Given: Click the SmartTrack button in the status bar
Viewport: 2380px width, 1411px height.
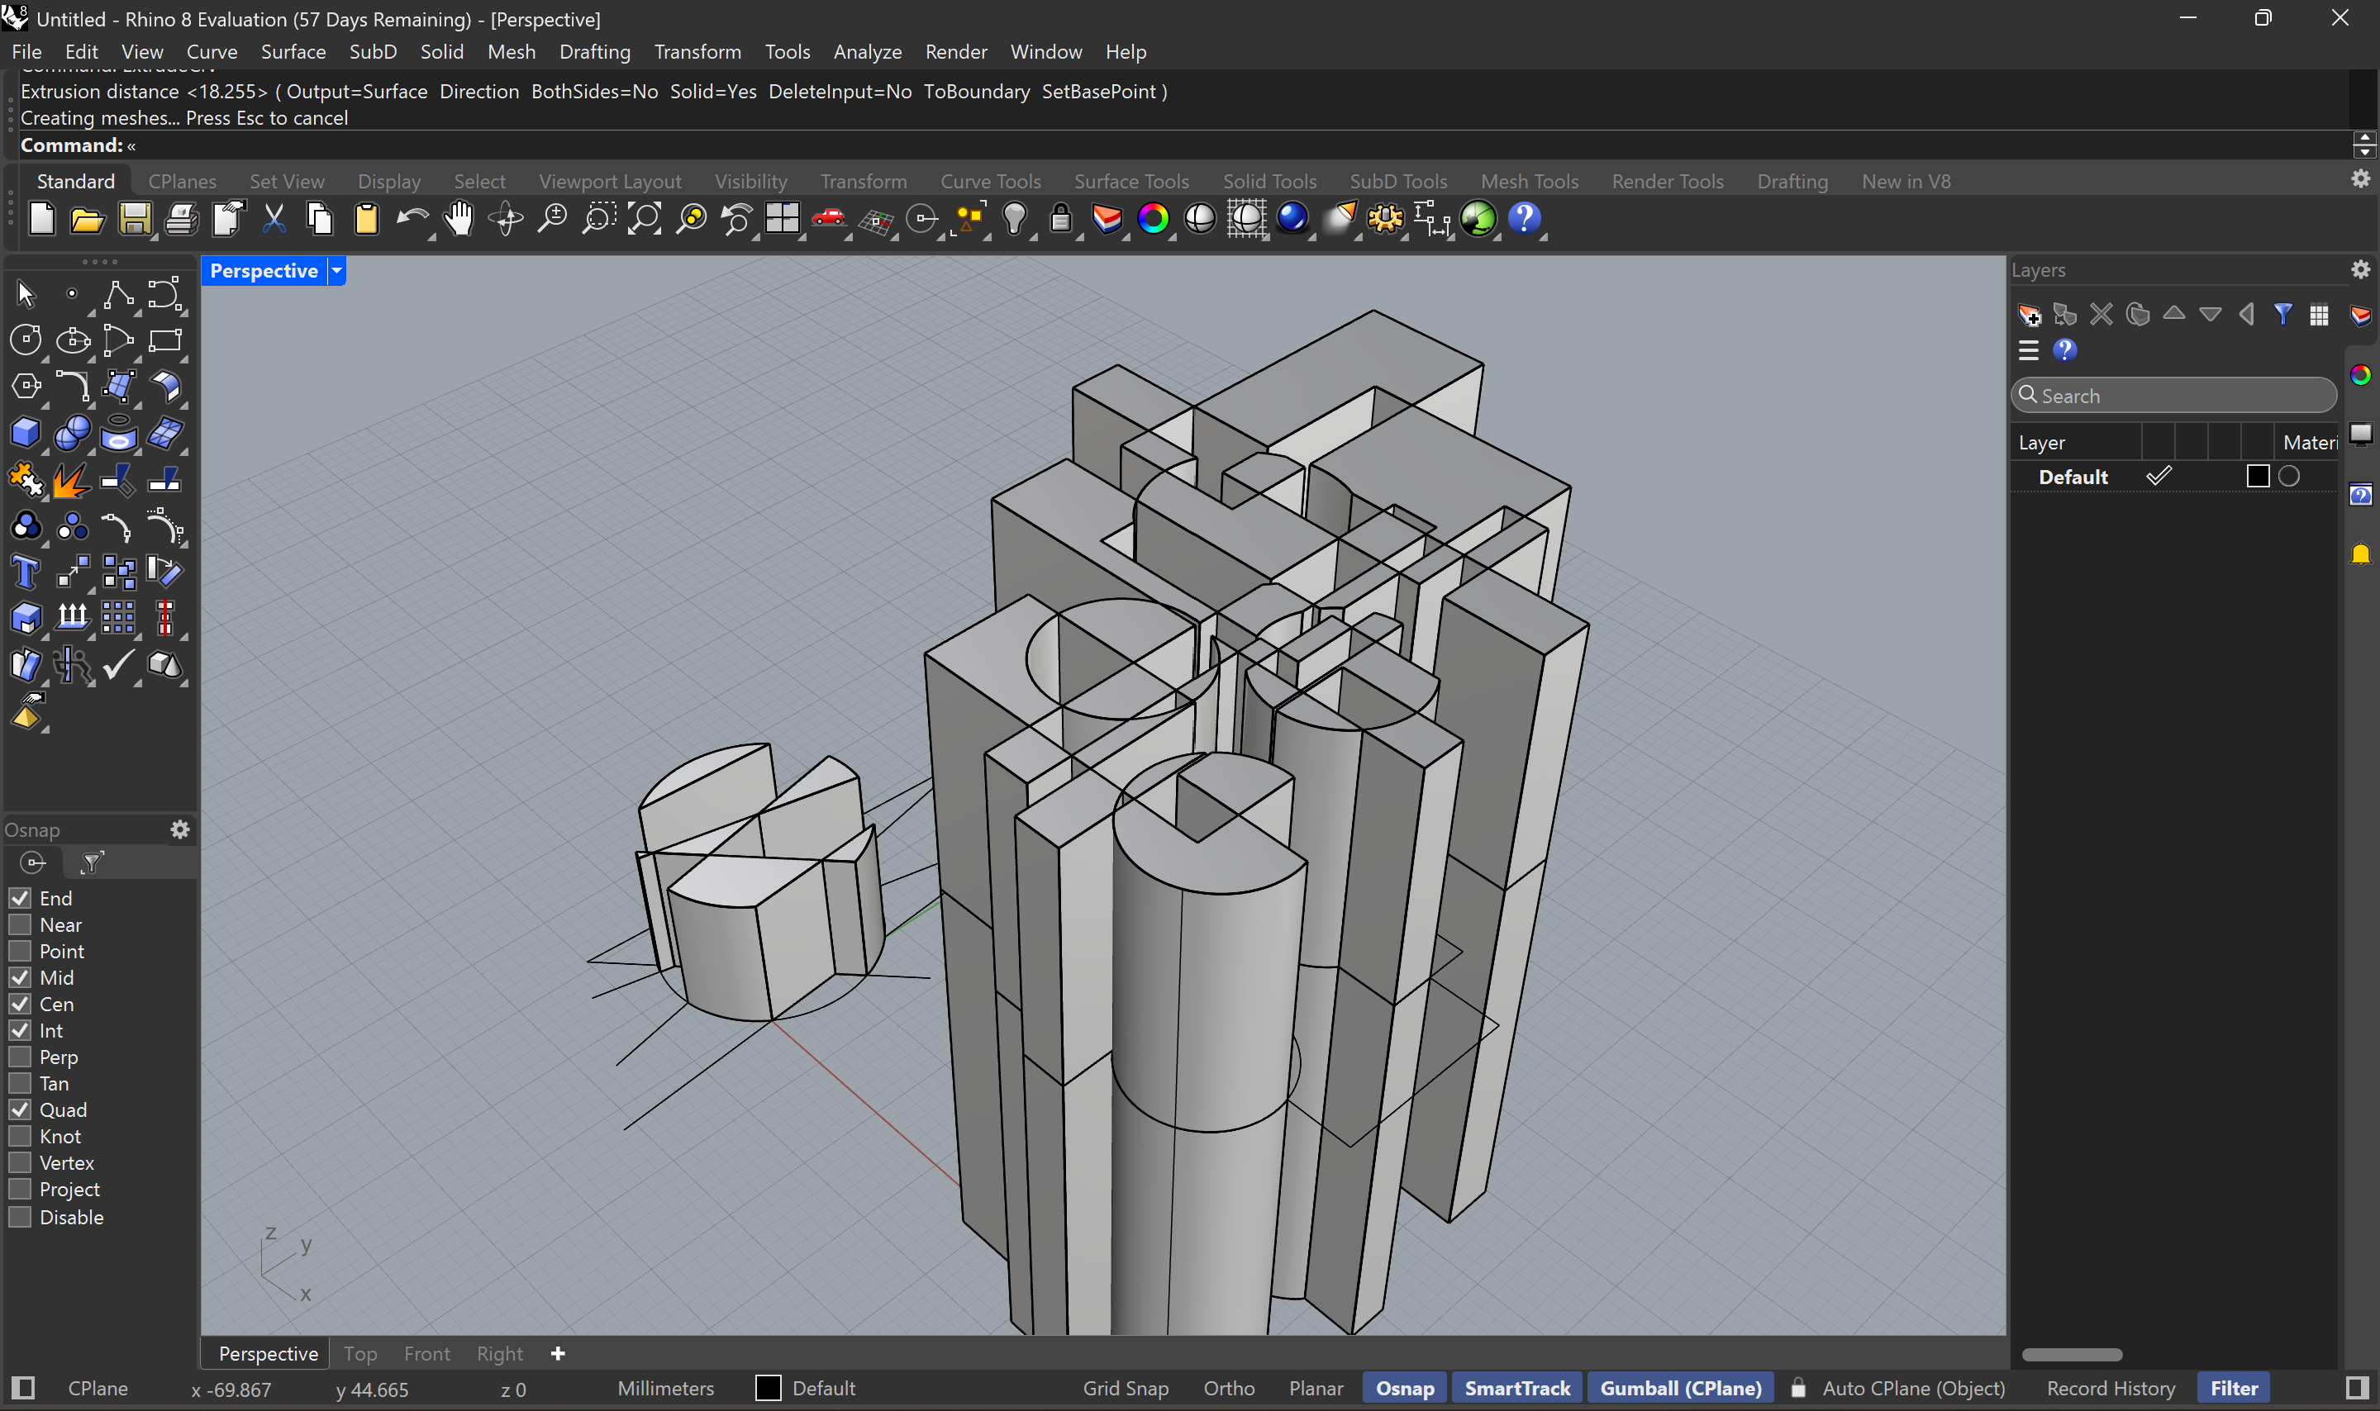Looking at the screenshot, I should (1516, 1388).
